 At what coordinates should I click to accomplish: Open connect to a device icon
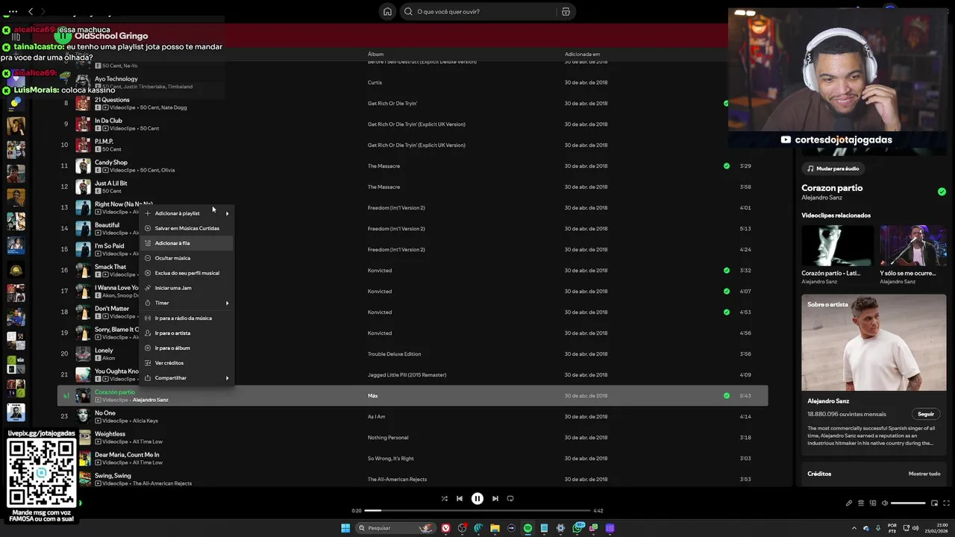tap(873, 503)
